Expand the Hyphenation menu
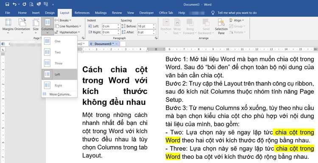Image resolution: width=318 pixels, height=163 pixels. click(67, 32)
